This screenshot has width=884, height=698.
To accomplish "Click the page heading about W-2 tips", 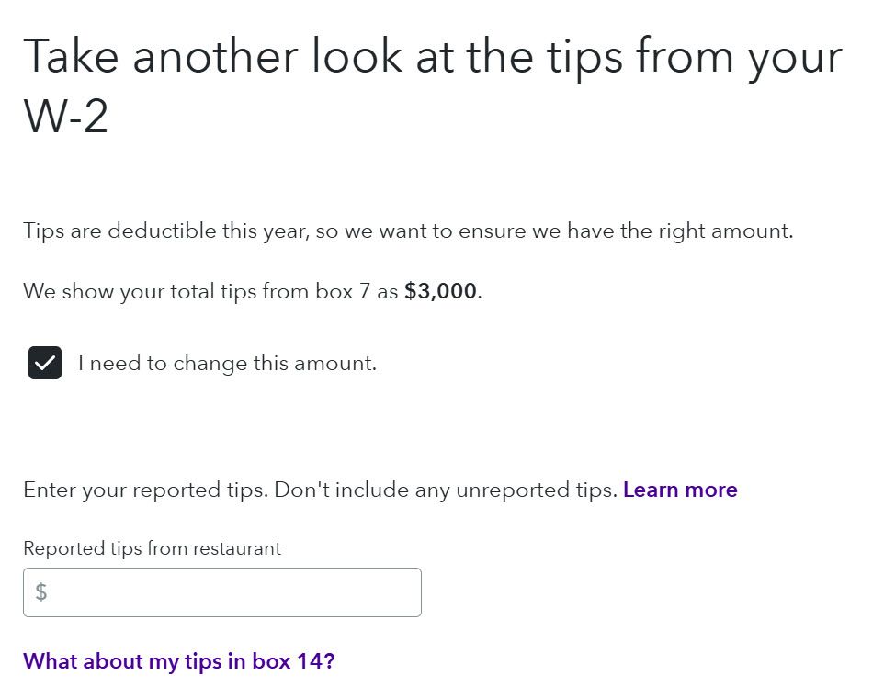I will (x=432, y=83).
